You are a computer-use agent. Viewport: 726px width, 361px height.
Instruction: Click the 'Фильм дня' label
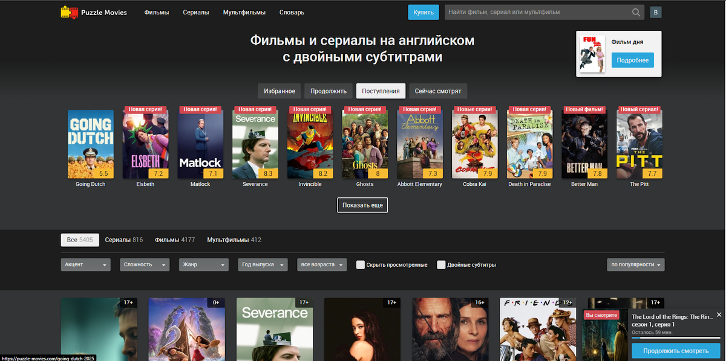pyautogui.click(x=627, y=42)
